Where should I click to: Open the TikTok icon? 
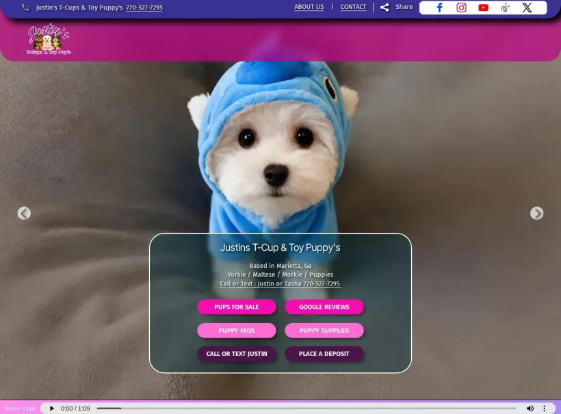point(505,8)
